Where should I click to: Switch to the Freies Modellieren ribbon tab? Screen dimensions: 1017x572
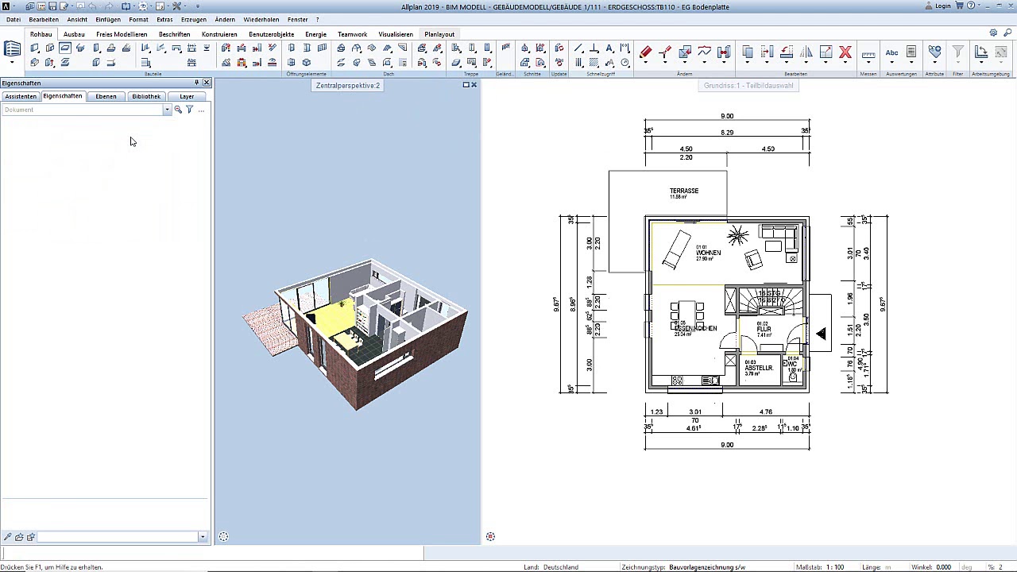coord(122,34)
